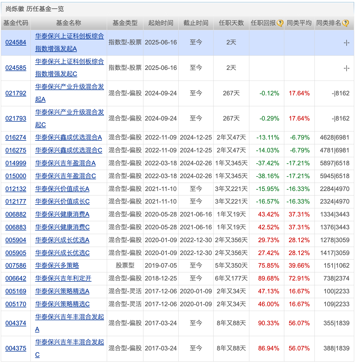Click help icon beside 同类排名 header
This screenshot has width=355, height=363.
(x=345, y=23)
